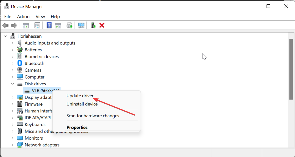Viewport: 295px width, 157px height.
Task: Close the Device Manager window
Action: click(x=286, y=6)
